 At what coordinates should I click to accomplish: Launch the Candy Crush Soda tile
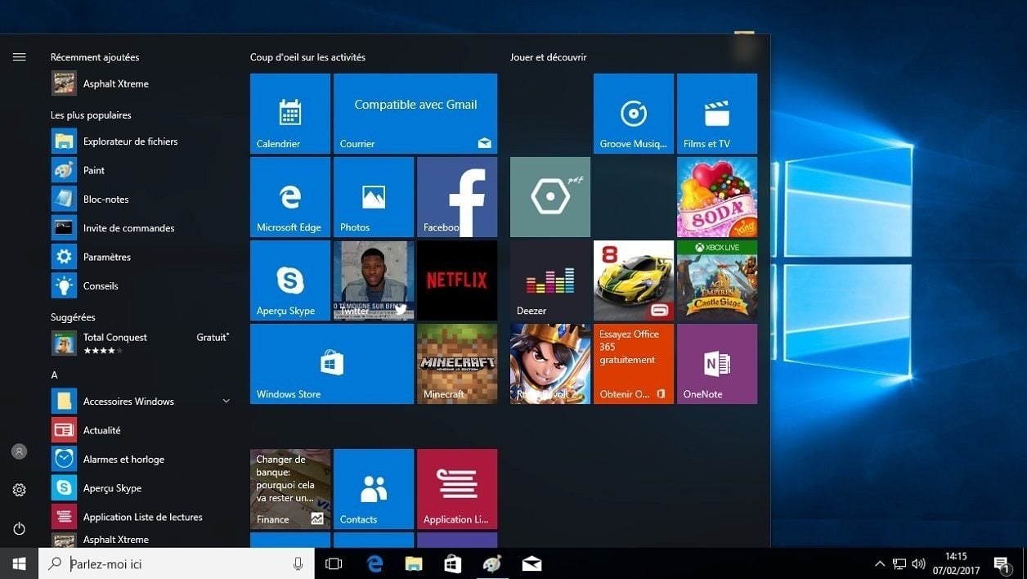717,197
